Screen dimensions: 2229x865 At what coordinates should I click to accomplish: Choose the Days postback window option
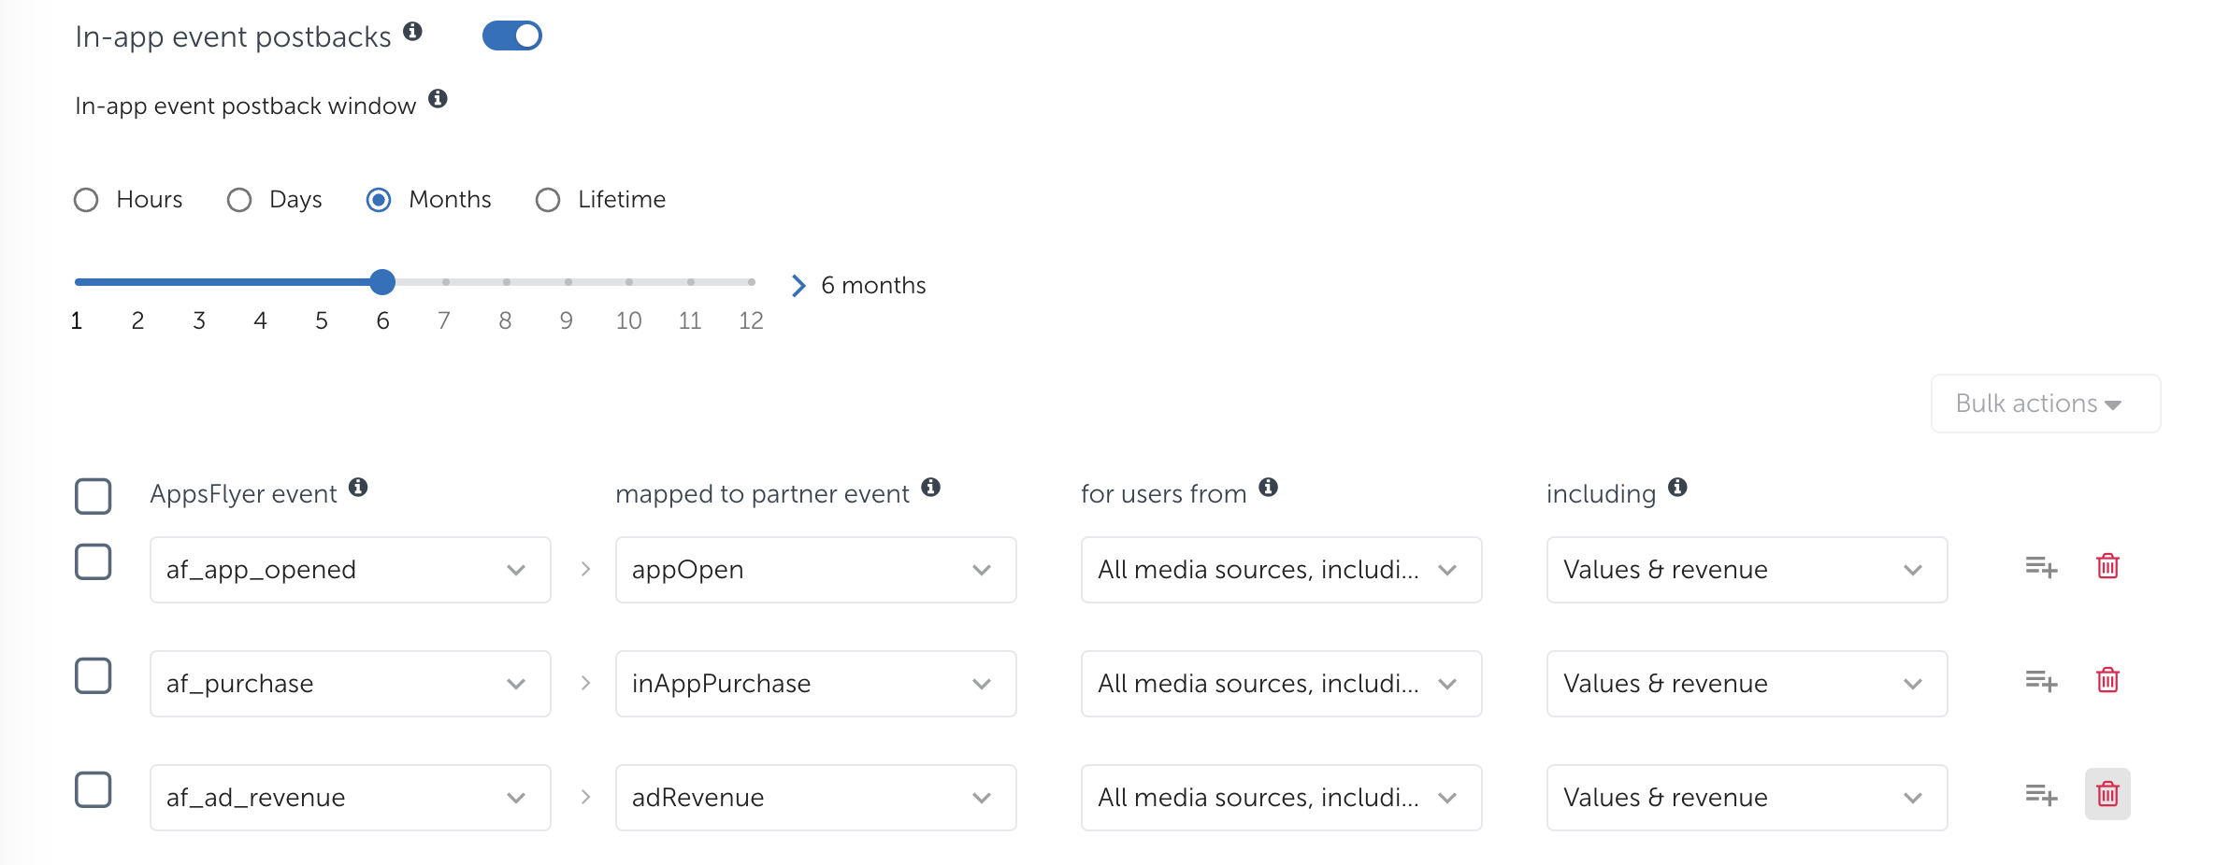pos(239,201)
